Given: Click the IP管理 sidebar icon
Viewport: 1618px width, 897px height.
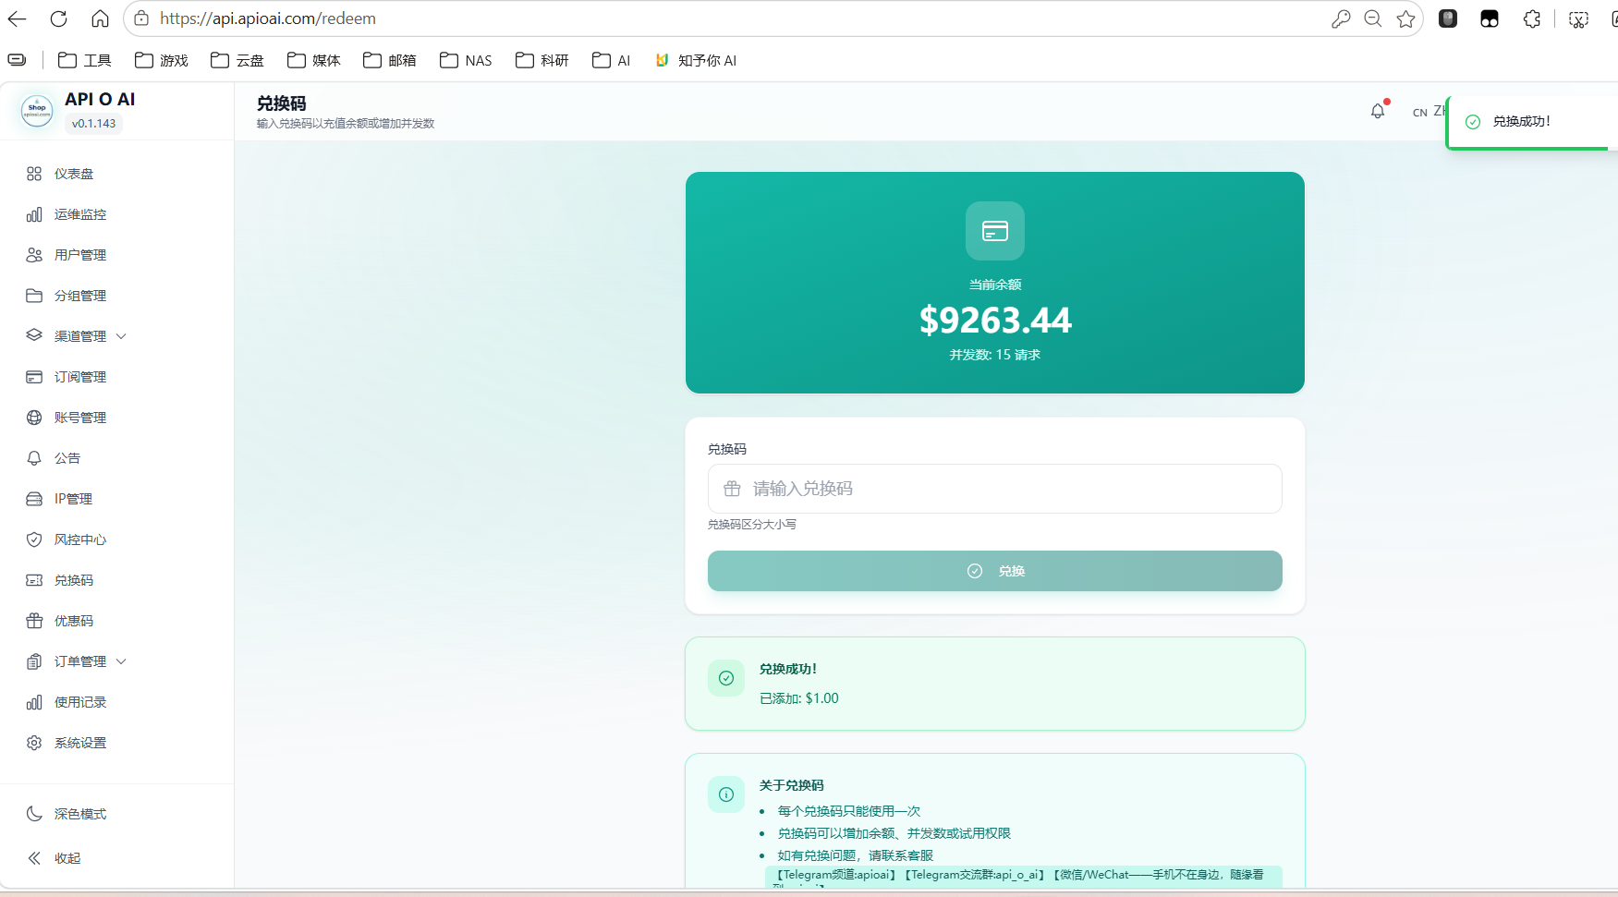Looking at the screenshot, I should pos(34,499).
